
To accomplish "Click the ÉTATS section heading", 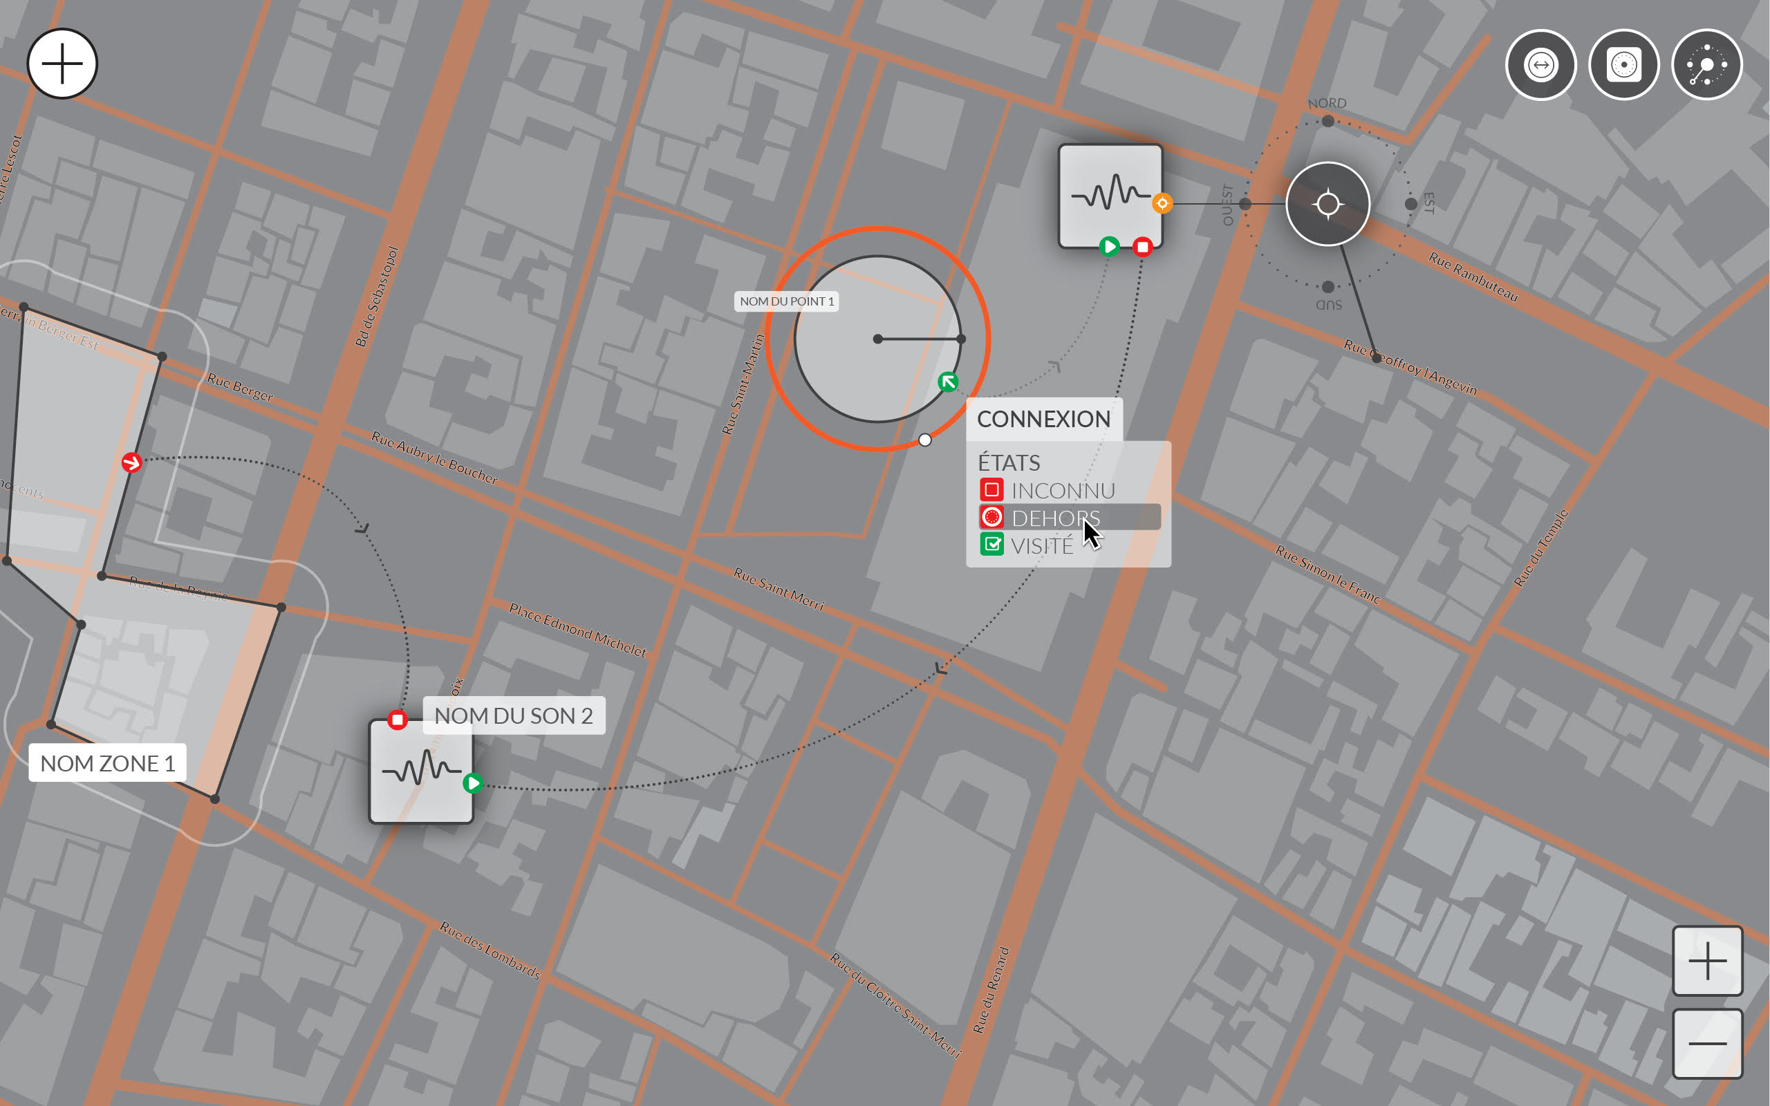I will [1009, 462].
